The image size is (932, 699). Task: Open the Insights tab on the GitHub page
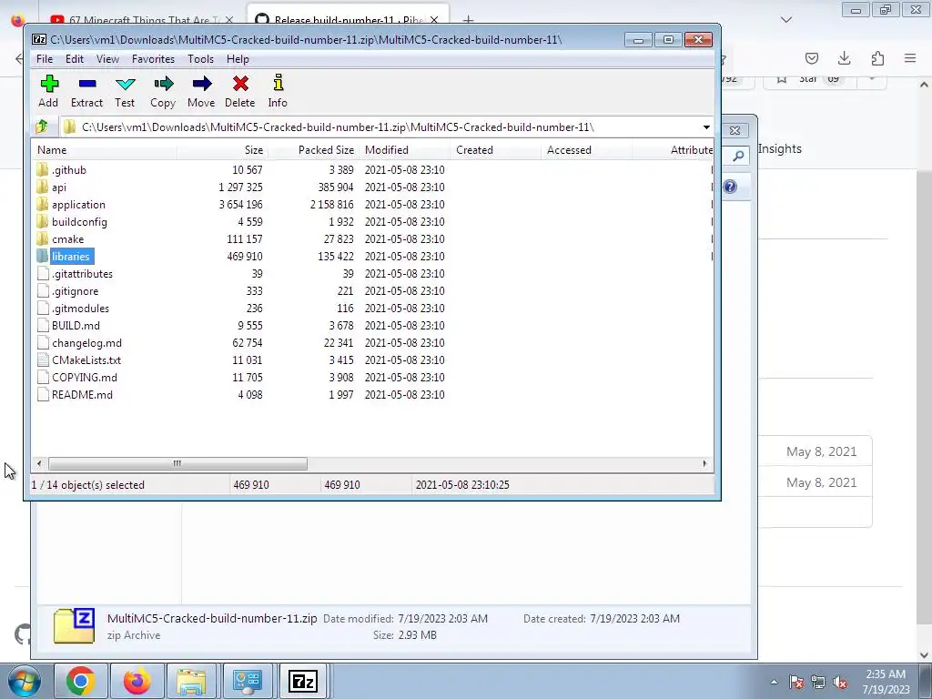780,149
